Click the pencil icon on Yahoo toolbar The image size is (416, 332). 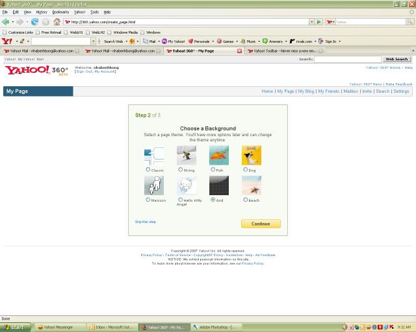tap(22, 41)
